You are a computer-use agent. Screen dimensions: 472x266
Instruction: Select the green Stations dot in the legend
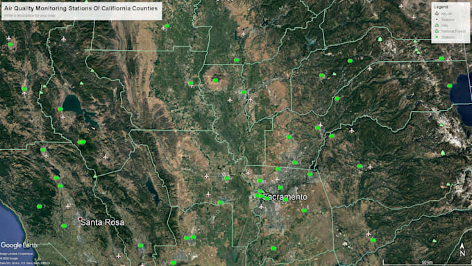click(437, 37)
